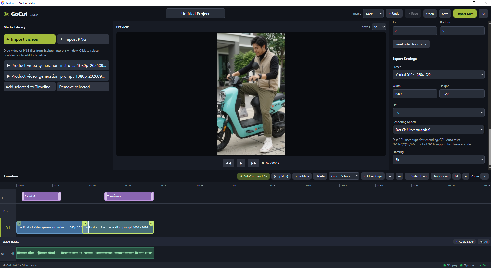Open the settings gear icon
This screenshot has height=268, width=491.
tap(483, 14)
